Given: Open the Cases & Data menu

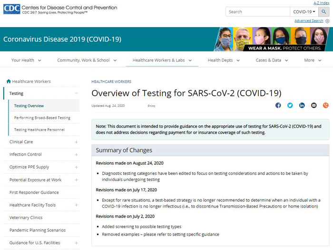Looking at the screenshot, I should pyautogui.click(x=272, y=60).
